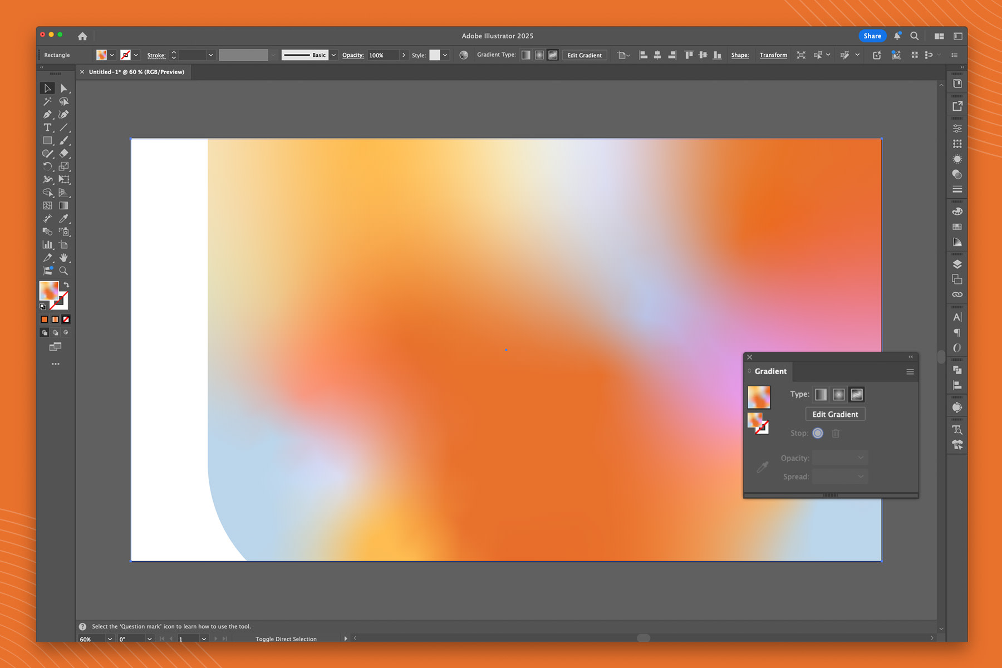Viewport: 1002px width, 668px height.
Task: Select the Freeform gradient type
Action: 856,394
